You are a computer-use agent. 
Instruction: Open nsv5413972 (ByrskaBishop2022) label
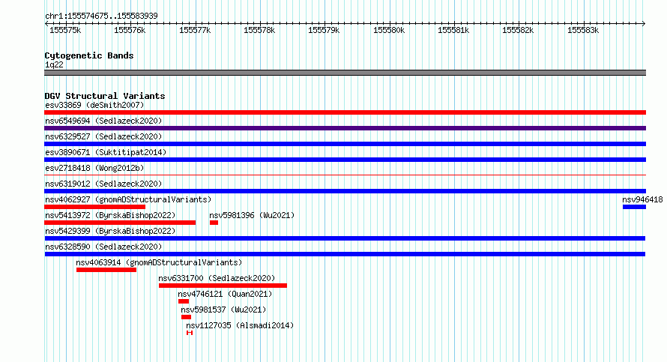coord(110,215)
